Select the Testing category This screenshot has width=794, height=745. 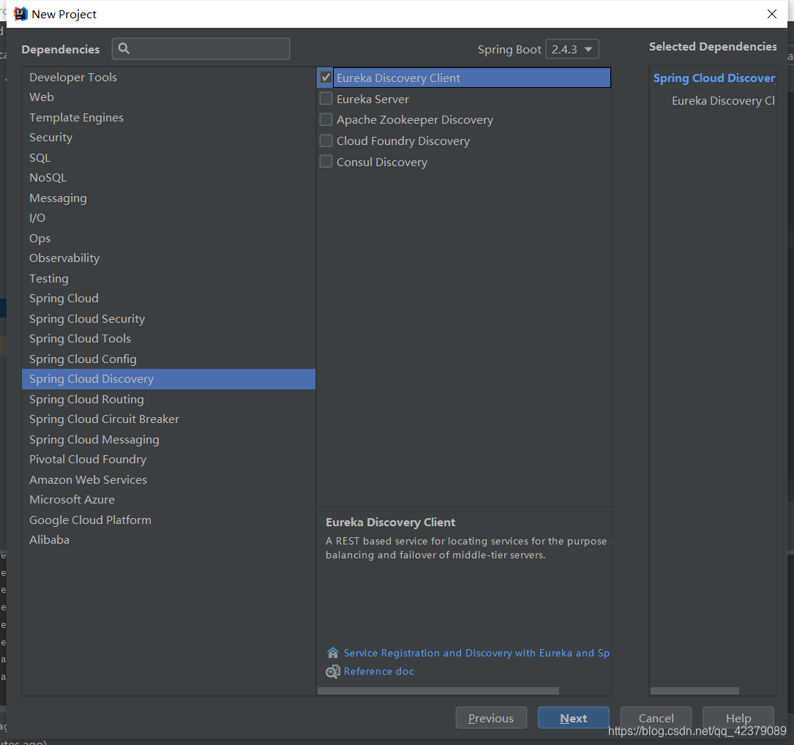click(168, 278)
